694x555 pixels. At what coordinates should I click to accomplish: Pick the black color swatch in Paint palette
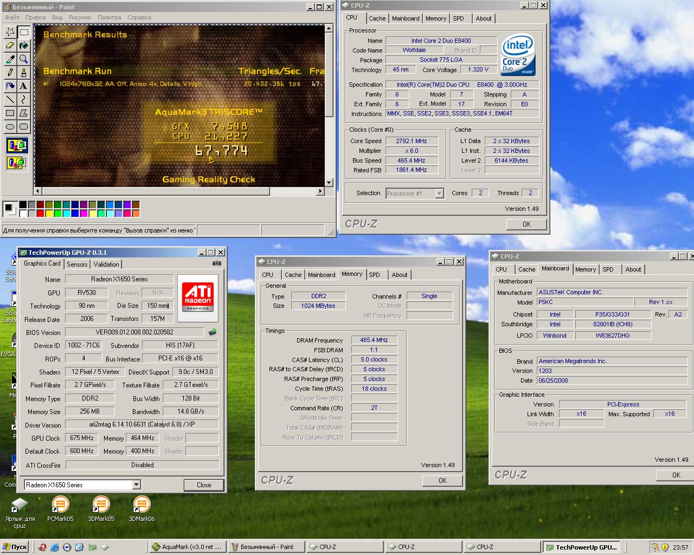[x=23, y=205]
